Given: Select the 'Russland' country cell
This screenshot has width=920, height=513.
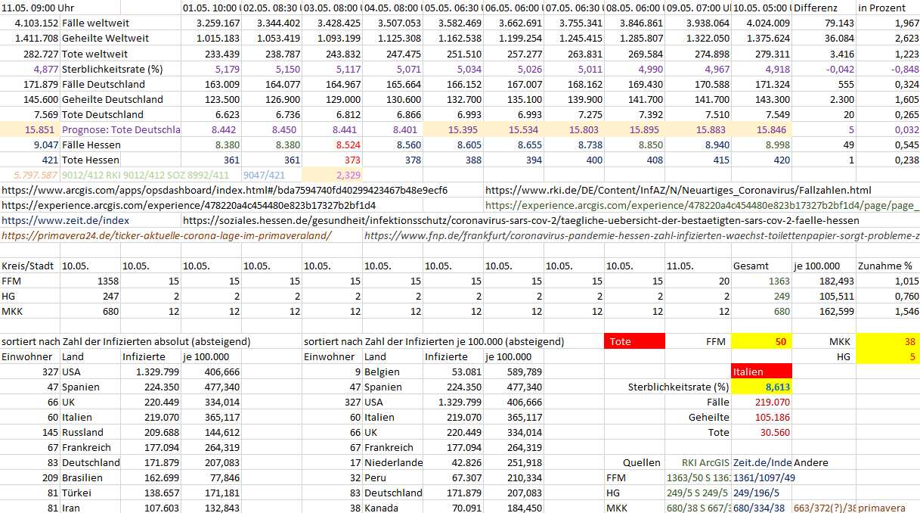Looking at the screenshot, I should point(82,432).
